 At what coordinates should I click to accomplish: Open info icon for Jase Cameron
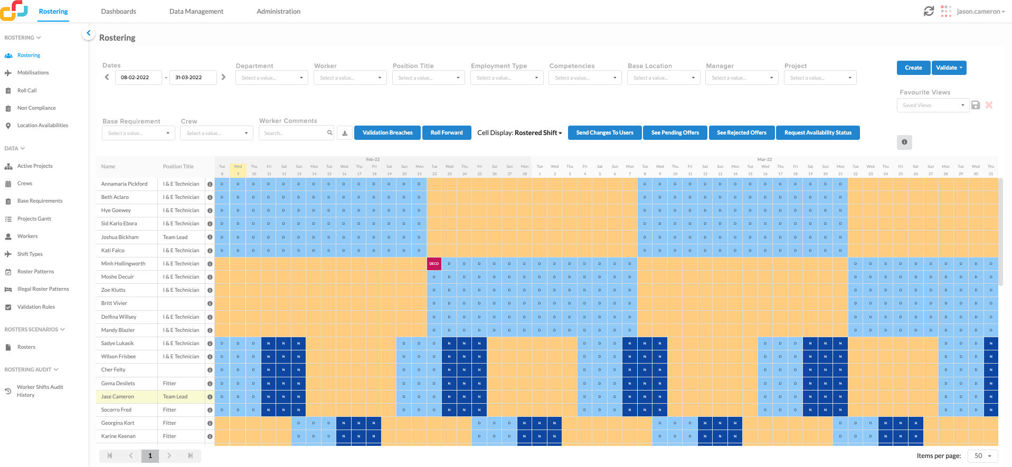coord(210,397)
